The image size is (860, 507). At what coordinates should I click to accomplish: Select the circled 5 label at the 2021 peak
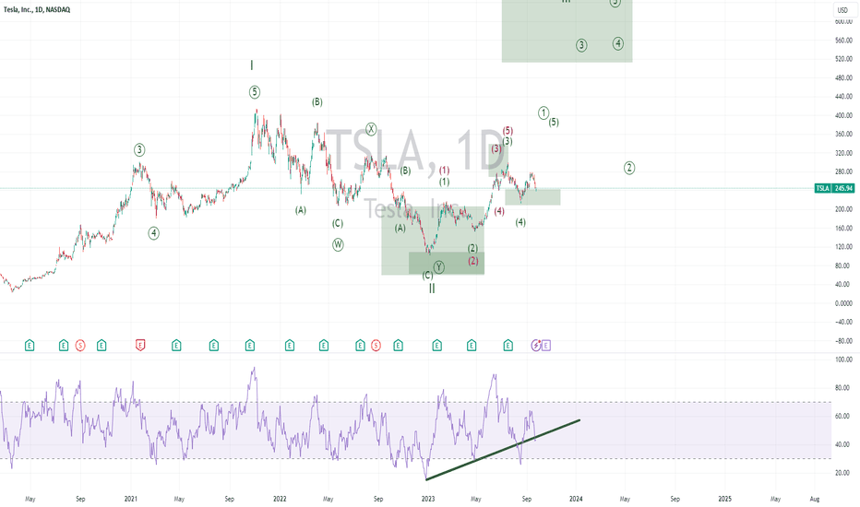(255, 92)
